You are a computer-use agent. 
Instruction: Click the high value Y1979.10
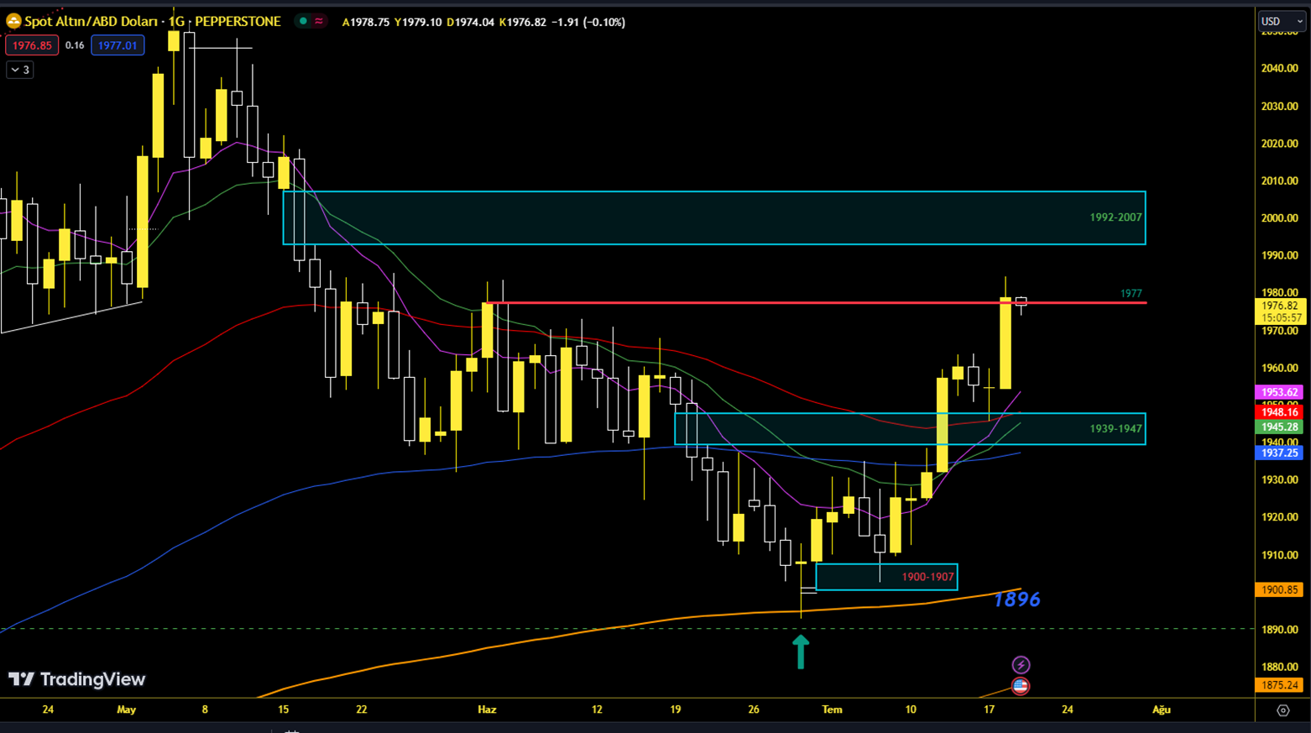(x=418, y=23)
